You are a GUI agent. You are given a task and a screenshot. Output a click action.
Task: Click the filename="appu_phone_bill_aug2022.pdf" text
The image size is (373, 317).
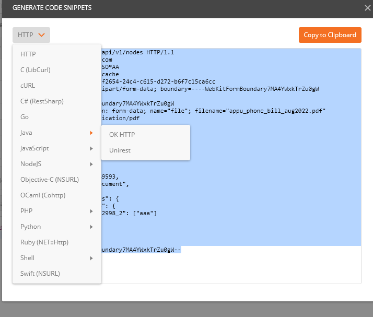pyautogui.click(x=260, y=111)
